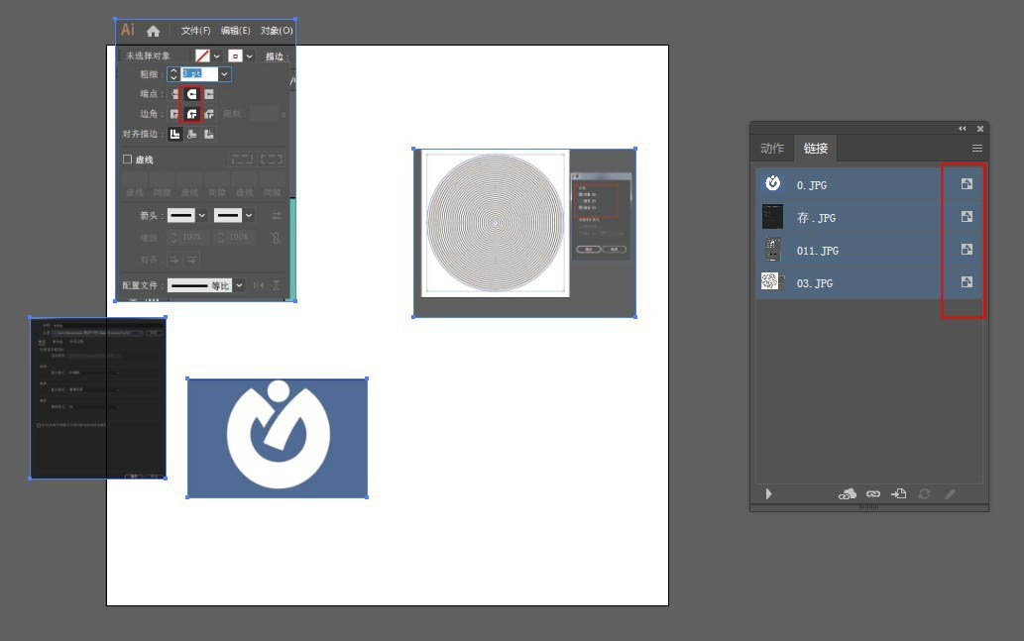Align stroke to outside
The height and width of the screenshot is (641, 1024).
pyautogui.click(x=209, y=134)
